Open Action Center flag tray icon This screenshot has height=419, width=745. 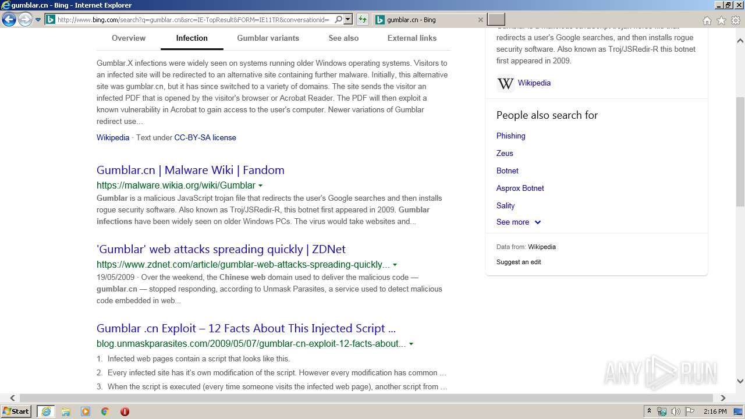point(690,411)
